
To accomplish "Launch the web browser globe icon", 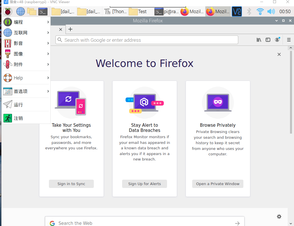I will pyautogui.click(x=20, y=11).
